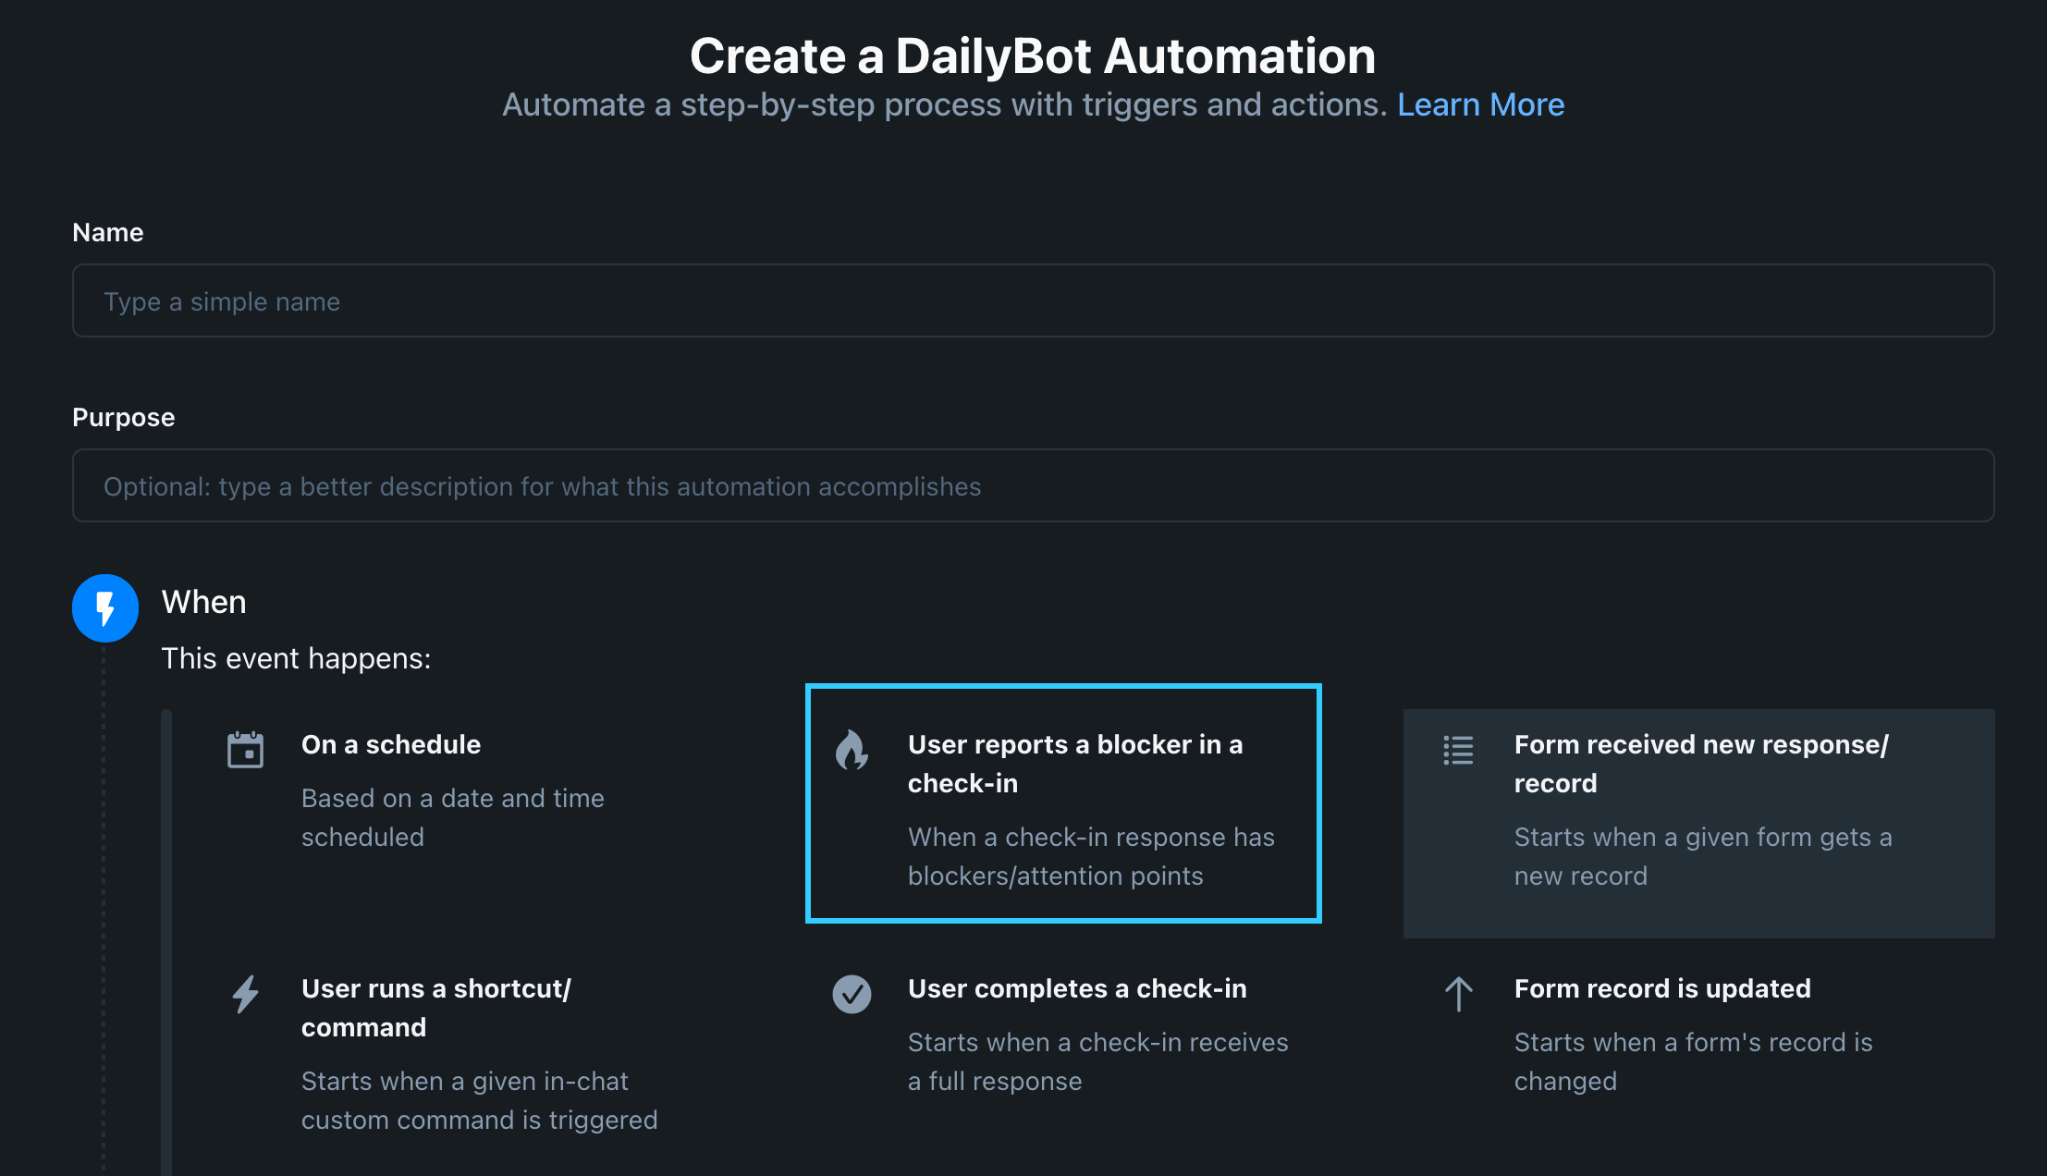
Task: Click the flame icon for blocker trigger
Action: (852, 750)
